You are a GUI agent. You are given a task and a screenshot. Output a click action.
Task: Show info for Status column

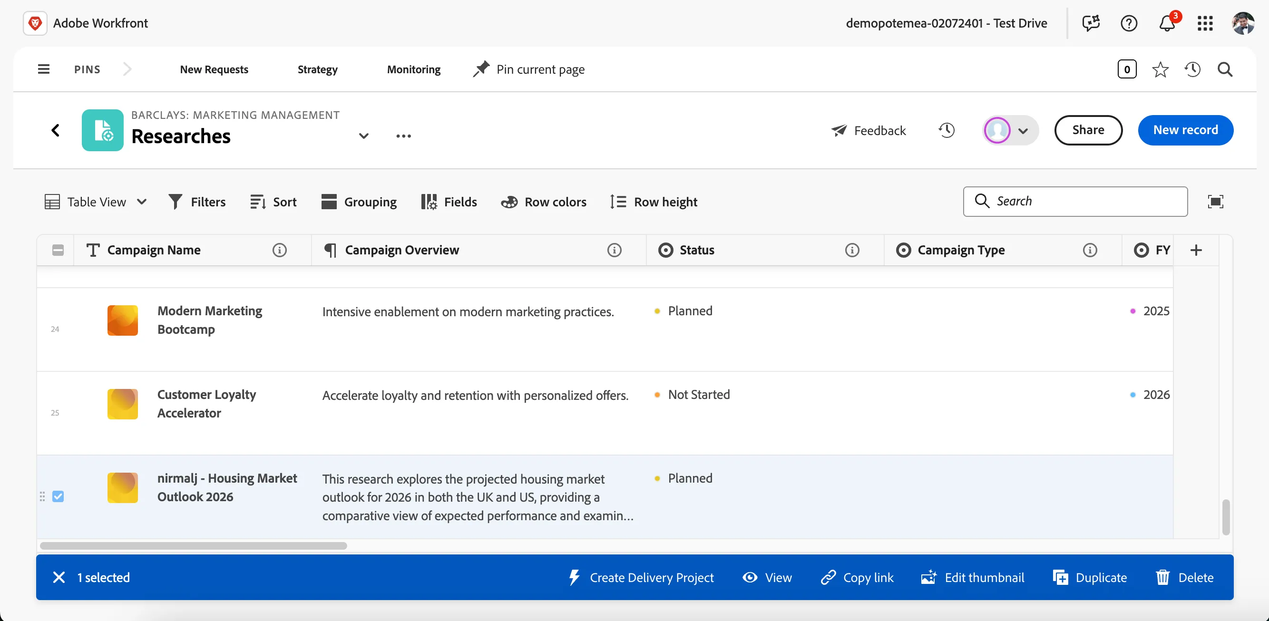852,250
